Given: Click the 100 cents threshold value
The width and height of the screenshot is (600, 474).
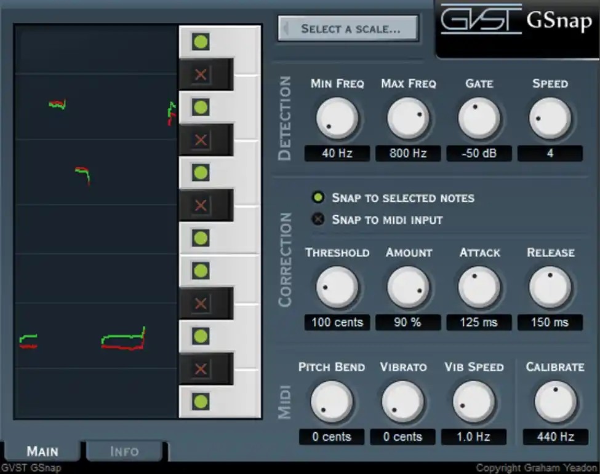Looking at the screenshot, I should [x=337, y=322].
